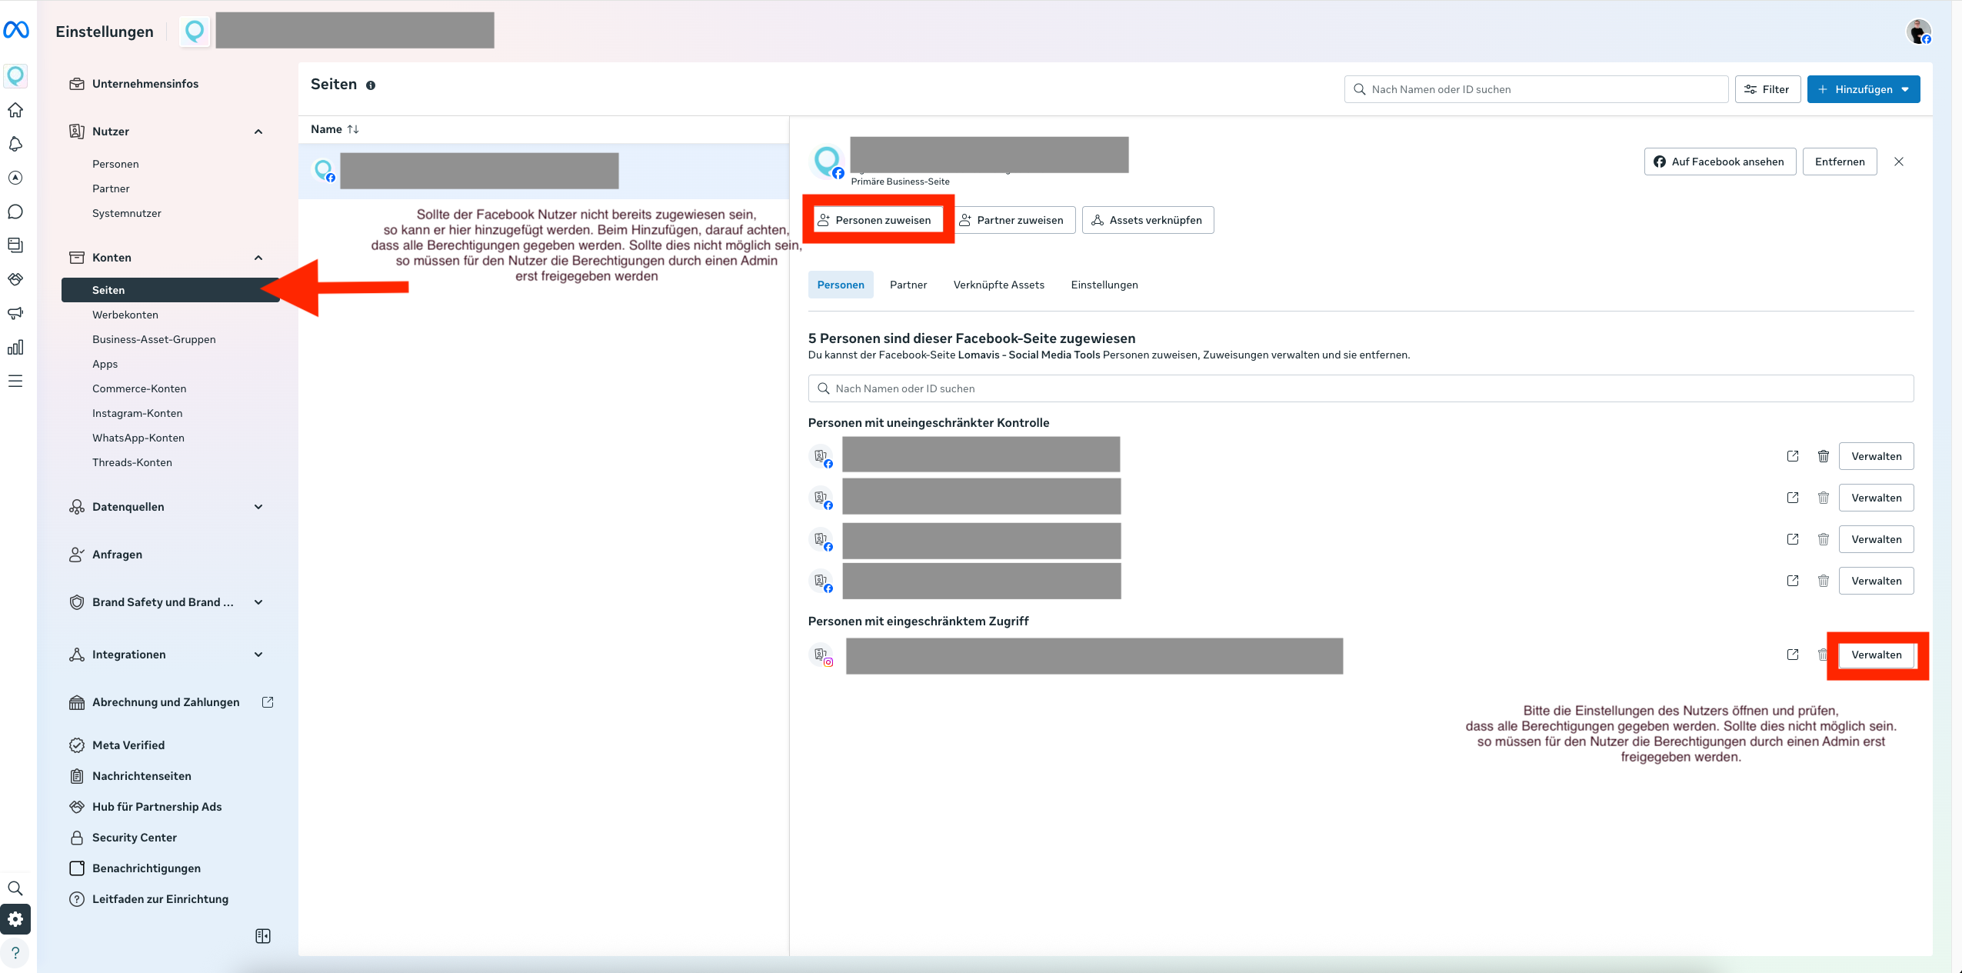Screen dimensions: 1962x973
Task: Open the home icon in left rail
Action: coord(15,110)
